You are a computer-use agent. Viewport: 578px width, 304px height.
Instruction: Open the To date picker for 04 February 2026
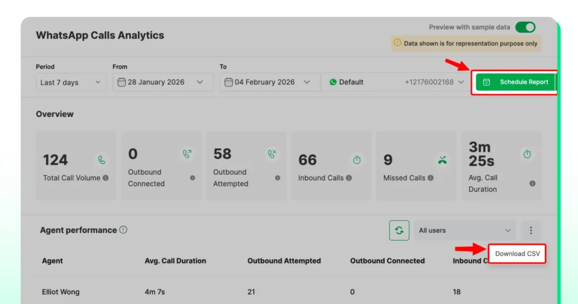(x=269, y=82)
